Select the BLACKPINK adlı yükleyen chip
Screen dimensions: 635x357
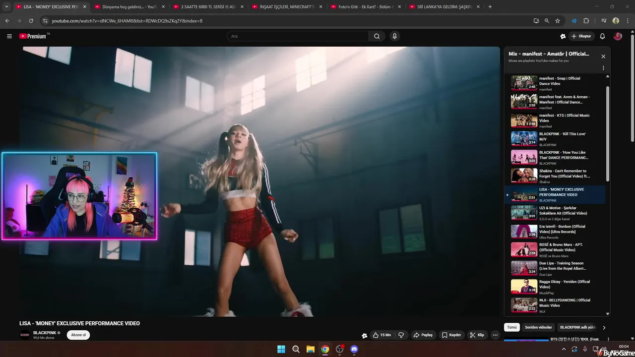click(577, 328)
